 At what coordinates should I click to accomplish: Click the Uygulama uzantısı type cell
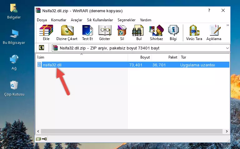click(198, 65)
